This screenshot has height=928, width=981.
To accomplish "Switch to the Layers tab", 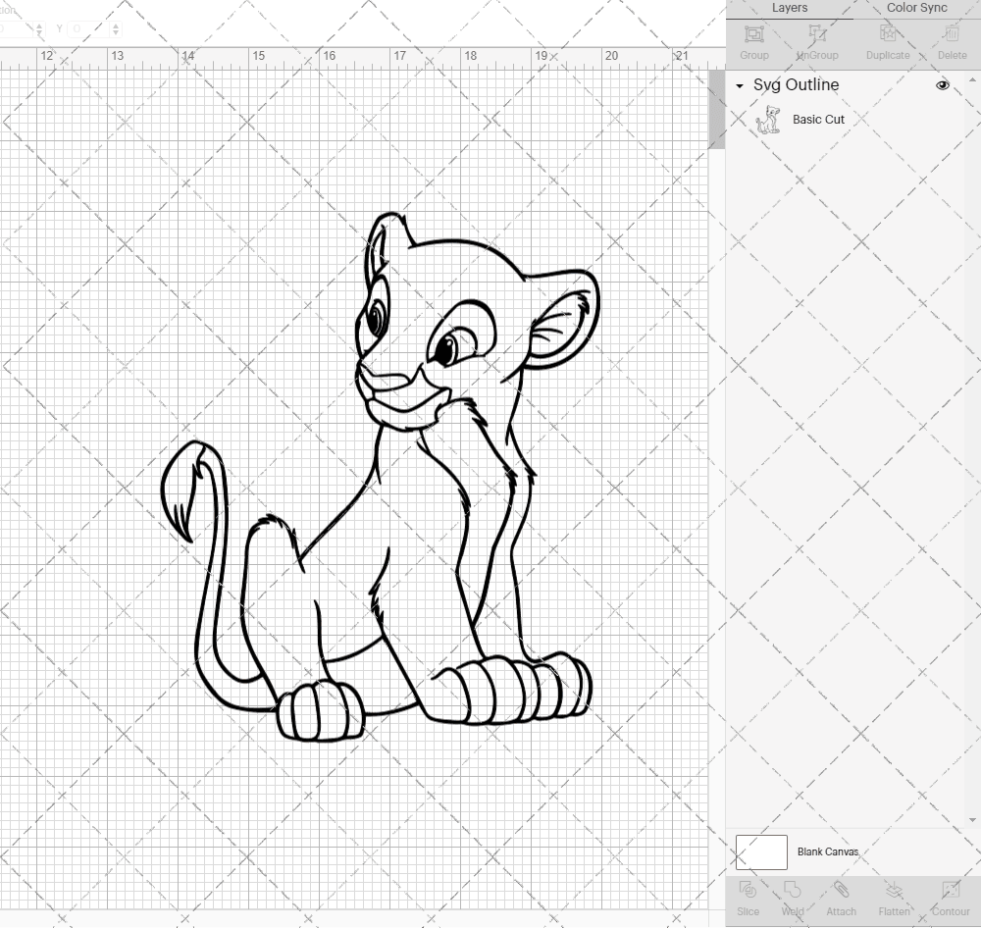I will coord(789,8).
